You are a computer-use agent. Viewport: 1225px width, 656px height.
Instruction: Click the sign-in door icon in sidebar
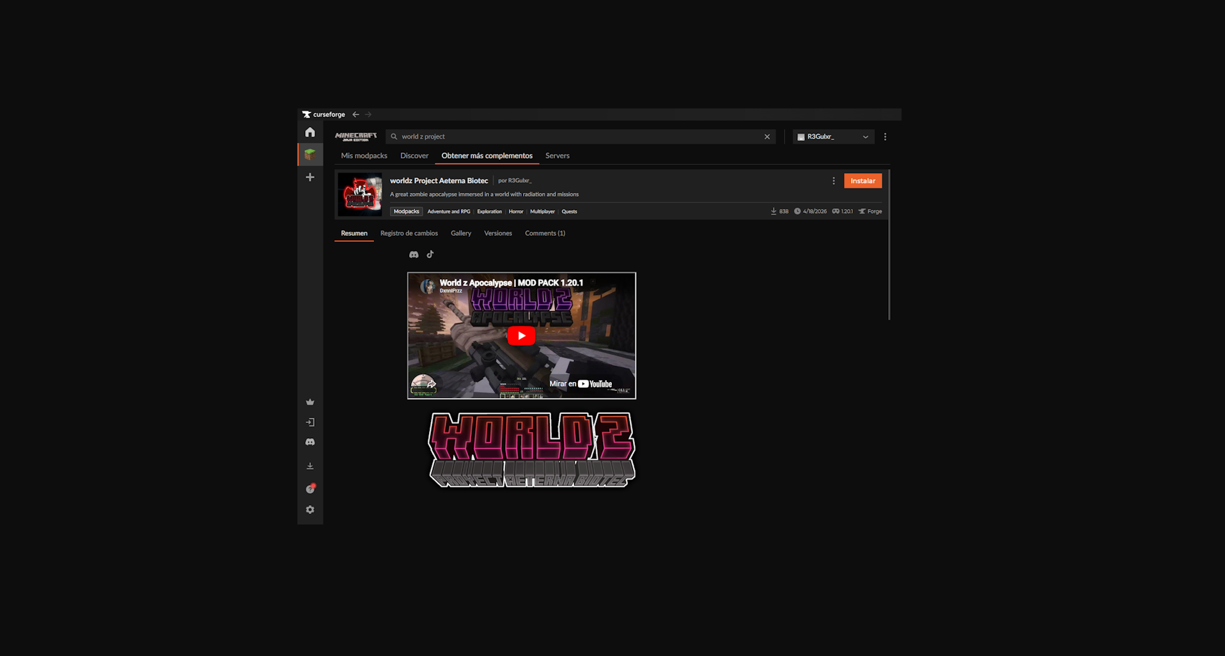coord(310,422)
